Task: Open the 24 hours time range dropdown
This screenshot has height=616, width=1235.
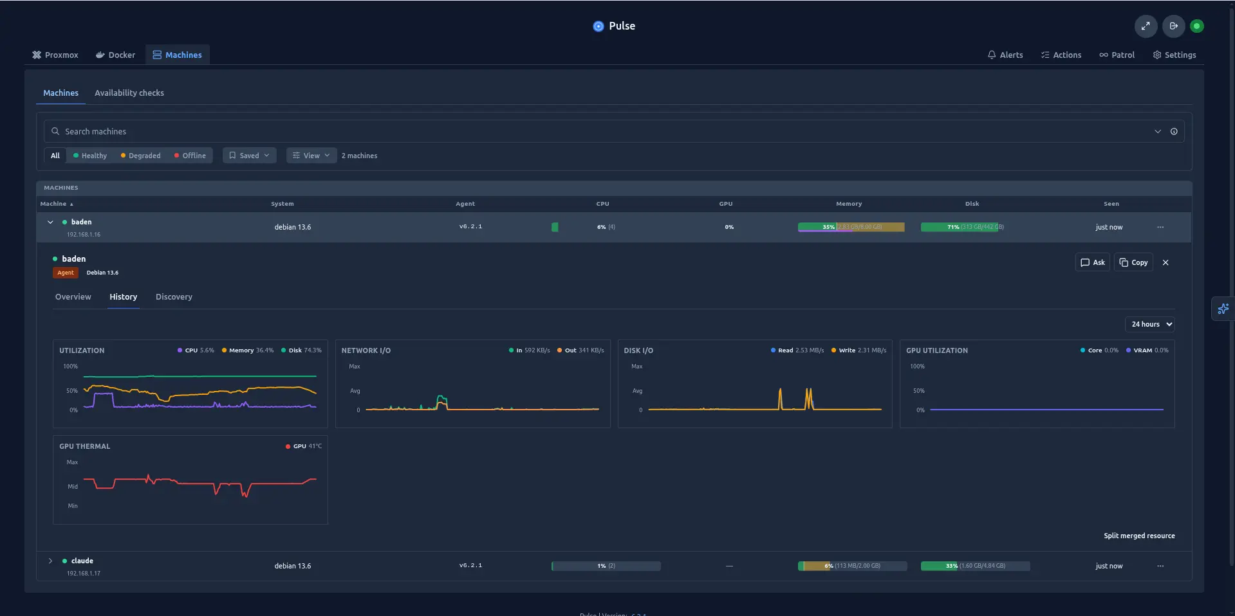Action: pyautogui.click(x=1149, y=324)
